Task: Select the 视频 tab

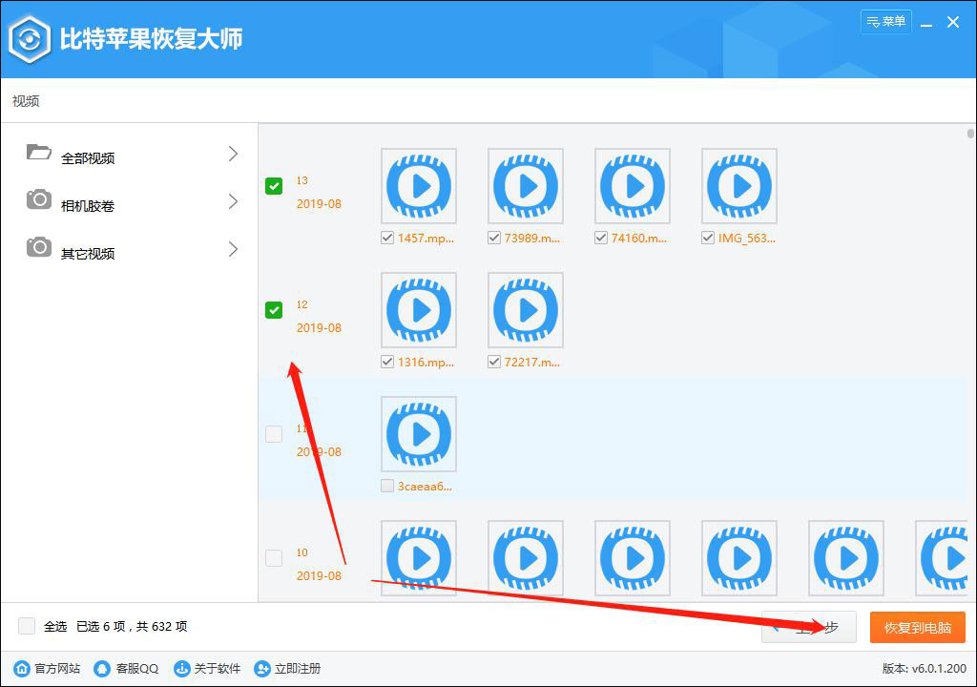Action: pyautogui.click(x=24, y=100)
